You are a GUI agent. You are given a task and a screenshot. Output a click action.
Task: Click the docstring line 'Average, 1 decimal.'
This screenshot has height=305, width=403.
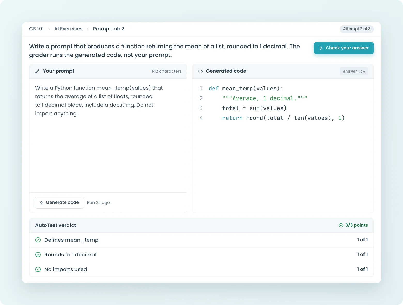(x=265, y=98)
